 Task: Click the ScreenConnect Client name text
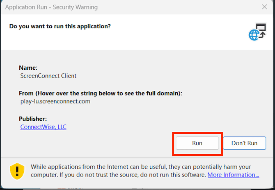(48, 76)
